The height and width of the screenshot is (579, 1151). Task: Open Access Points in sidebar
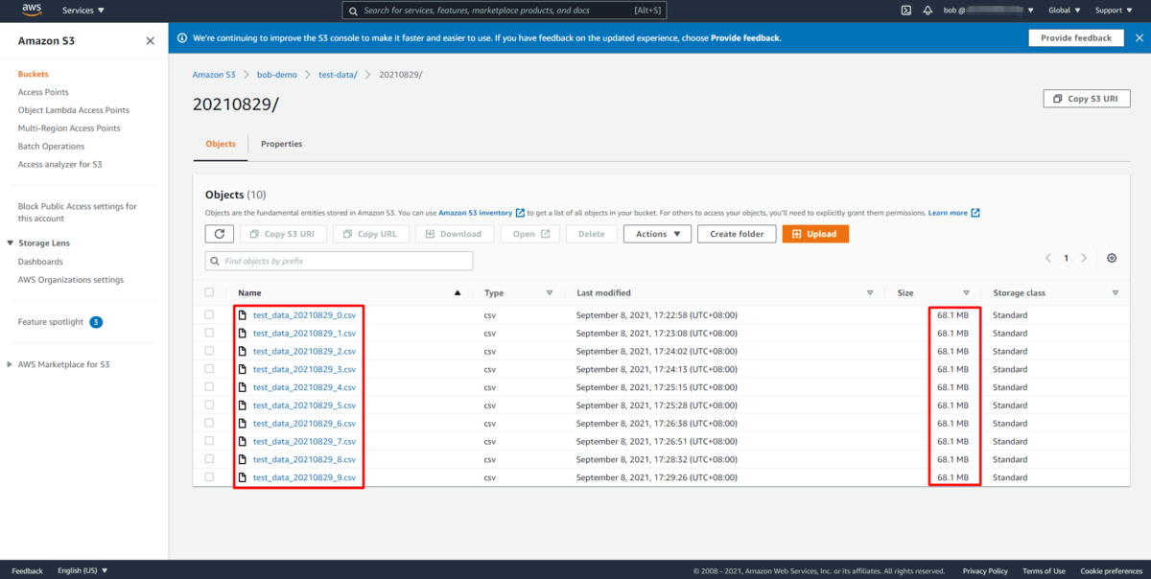click(43, 92)
